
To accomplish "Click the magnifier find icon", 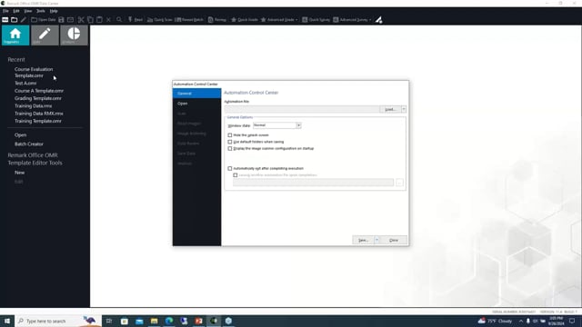I will click(119, 20).
